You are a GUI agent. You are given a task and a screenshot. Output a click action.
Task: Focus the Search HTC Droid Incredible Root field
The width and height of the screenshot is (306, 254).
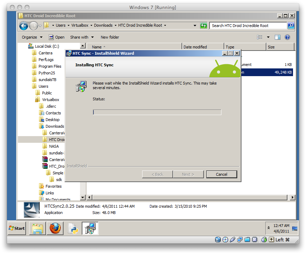(248, 26)
